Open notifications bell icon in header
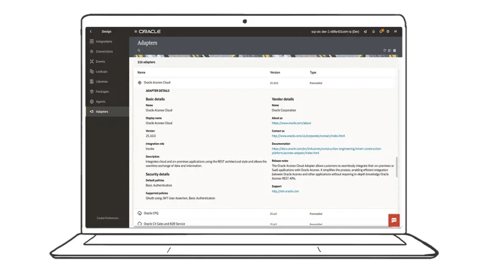The height and width of the screenshot is (274, 488). click(x=373, y=32)
